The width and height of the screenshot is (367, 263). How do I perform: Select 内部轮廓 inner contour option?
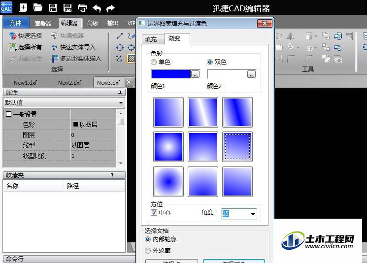click(161, 239)
